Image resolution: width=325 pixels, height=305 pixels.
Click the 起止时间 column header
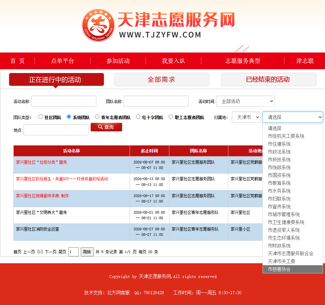click(149, 151)
